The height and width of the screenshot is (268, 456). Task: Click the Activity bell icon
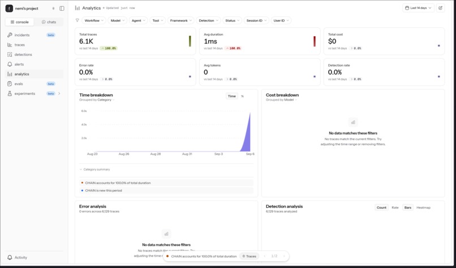[10, 257]
